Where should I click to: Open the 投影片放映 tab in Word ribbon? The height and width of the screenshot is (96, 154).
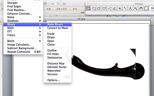click(62, 9)
